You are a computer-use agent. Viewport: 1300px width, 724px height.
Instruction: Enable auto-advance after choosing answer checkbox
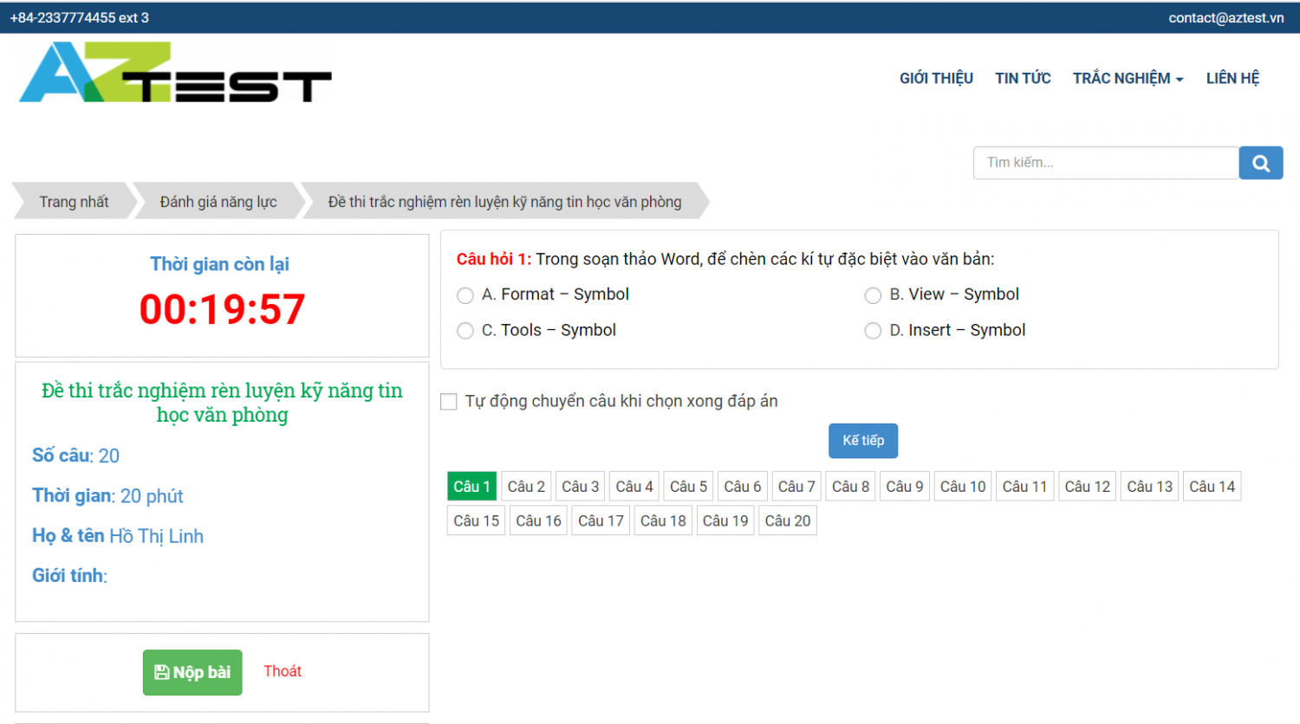(449, 402)
